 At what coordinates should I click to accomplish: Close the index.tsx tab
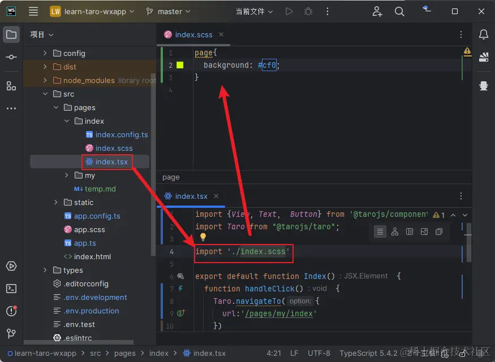pos(216,196)
